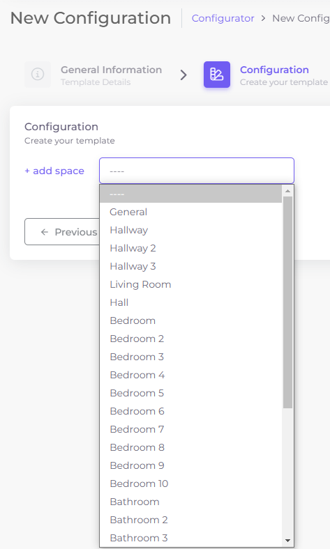Click the breadcrumb separator arrow
The width and height of the screenshot is (330, 549).
(x=263, y=18)
